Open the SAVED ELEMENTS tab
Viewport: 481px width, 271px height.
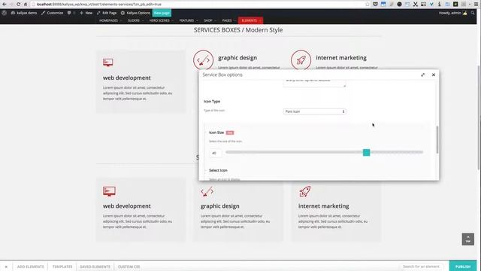coord(95,266)
